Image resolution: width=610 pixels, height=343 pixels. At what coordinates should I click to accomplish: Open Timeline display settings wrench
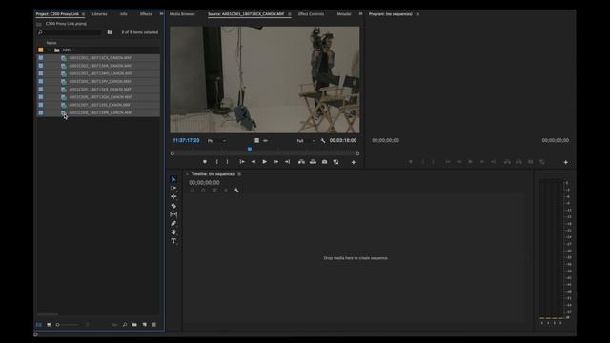tap(236, 191)
